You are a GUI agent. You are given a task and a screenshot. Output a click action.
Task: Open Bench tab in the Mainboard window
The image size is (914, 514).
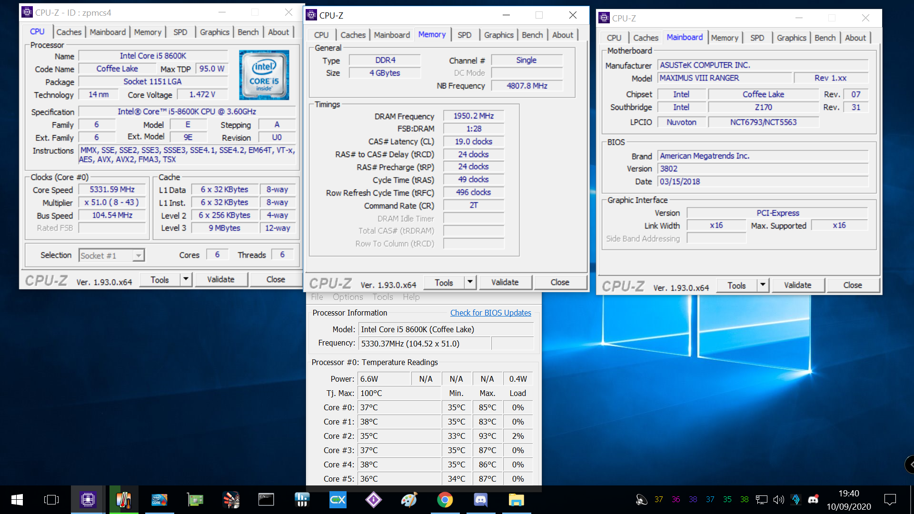825,38
